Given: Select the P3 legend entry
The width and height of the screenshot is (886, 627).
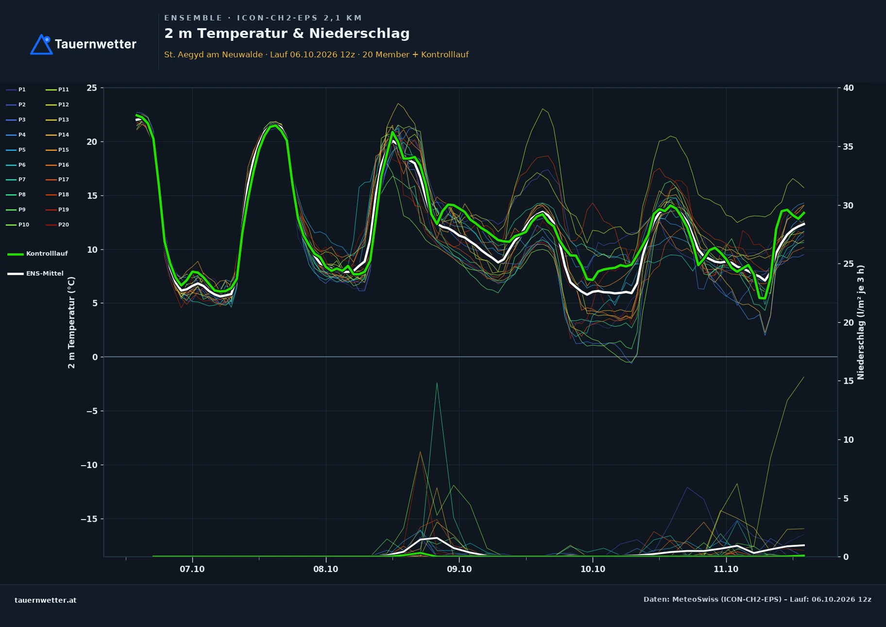Looking at the screenshot, I should tap(16, 120).
